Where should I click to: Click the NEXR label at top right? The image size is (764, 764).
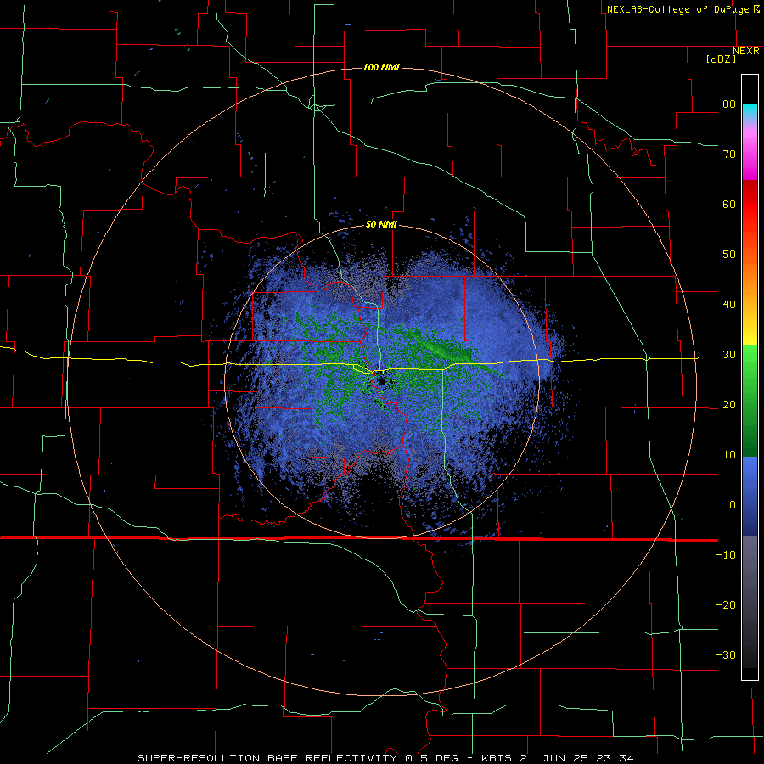(745, 51)
